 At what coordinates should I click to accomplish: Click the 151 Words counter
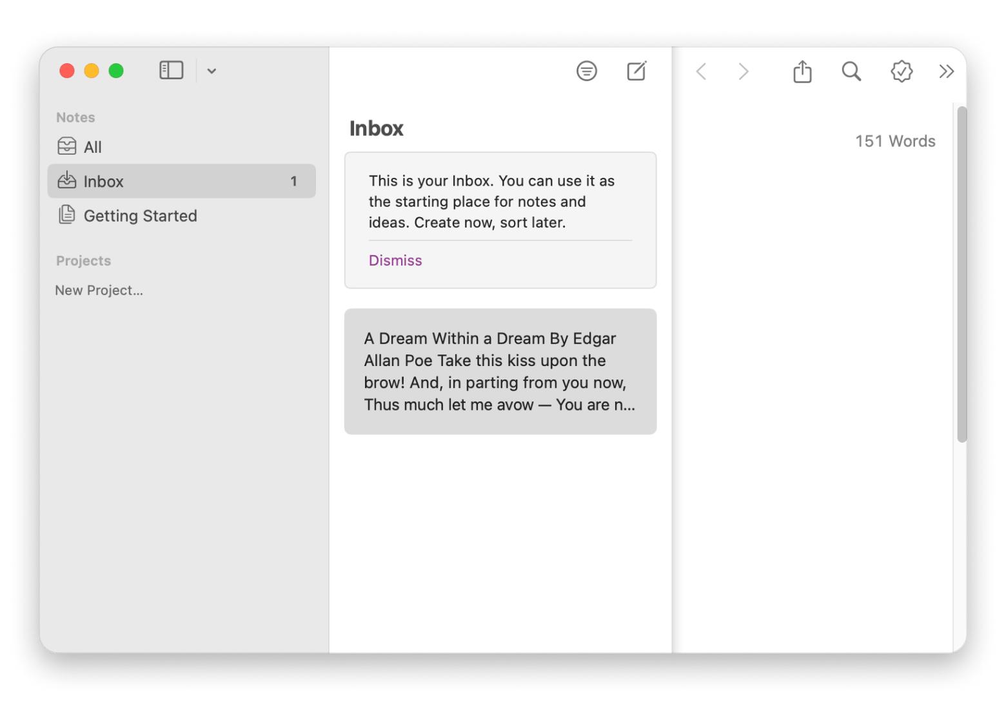click(895, 141)
